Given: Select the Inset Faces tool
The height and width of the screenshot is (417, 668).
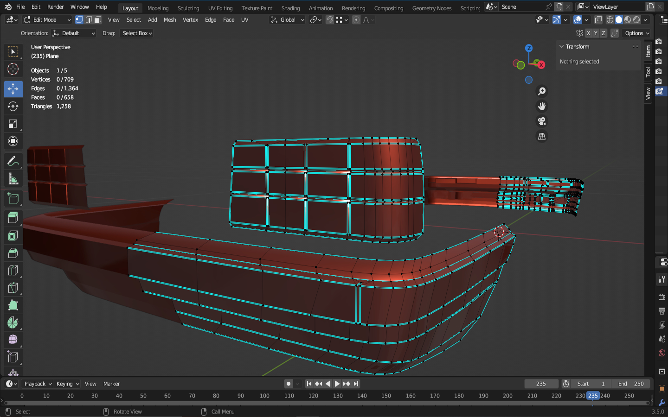Looking at the screenshot, I should coord(13,236).
